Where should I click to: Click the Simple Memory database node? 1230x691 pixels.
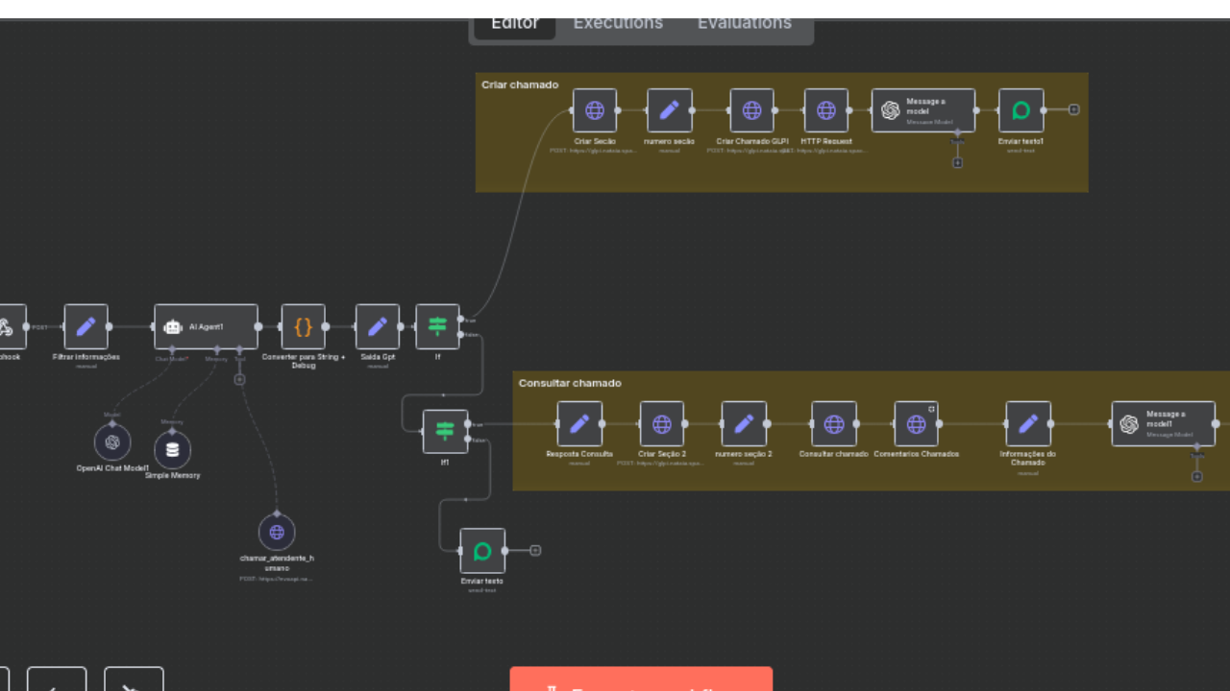172,449
